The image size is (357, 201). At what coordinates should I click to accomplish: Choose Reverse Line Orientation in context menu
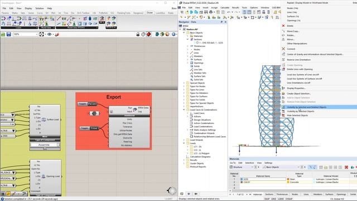299,60
